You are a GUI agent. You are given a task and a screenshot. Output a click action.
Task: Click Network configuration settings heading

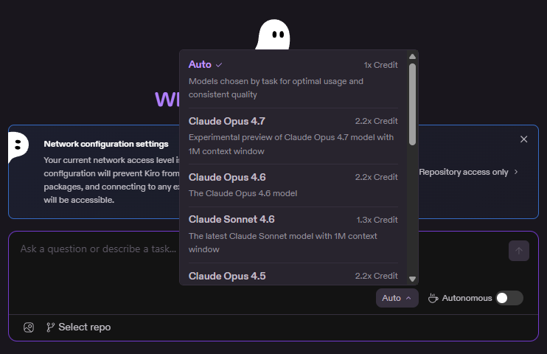coord(106,144)
